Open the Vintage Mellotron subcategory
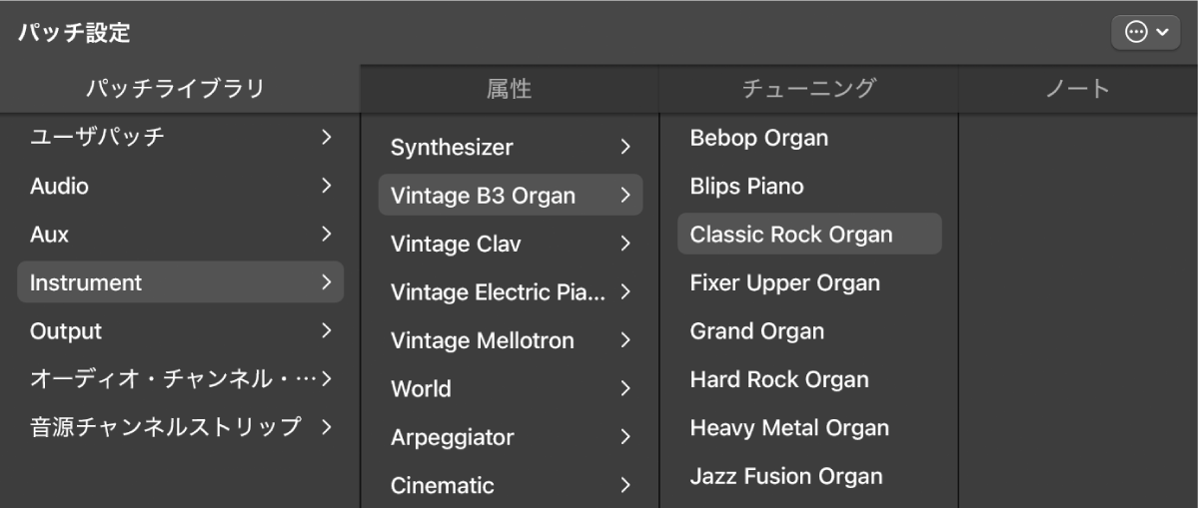The width and height of the screenshot is (1199, 510). click(x=483, y=340)
